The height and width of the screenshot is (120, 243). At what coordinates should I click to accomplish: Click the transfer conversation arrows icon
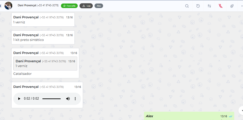209,6
